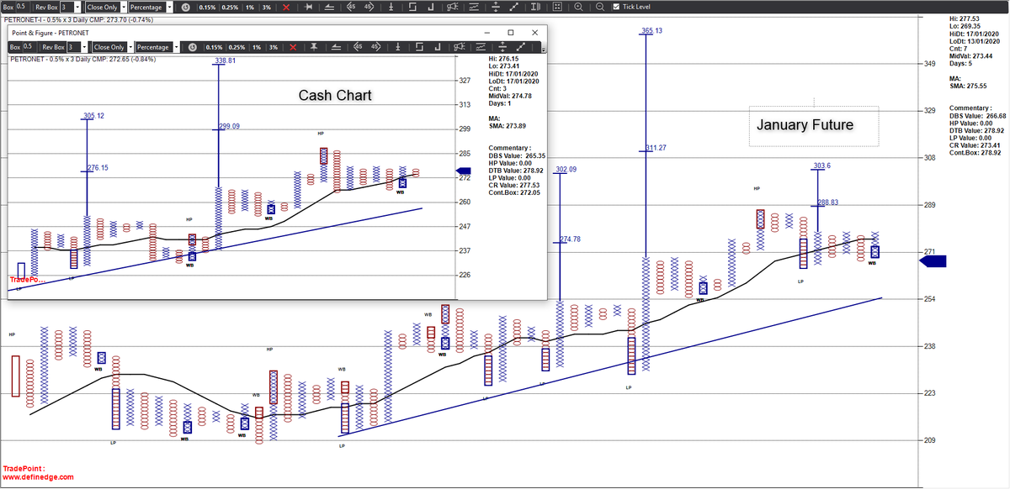
Task: Click the diagonal expand arrow in PETRONET popup toolbar
Action: 521,47
